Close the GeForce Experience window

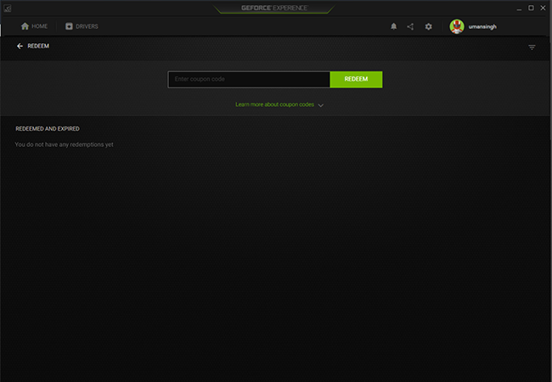[543, 7]
